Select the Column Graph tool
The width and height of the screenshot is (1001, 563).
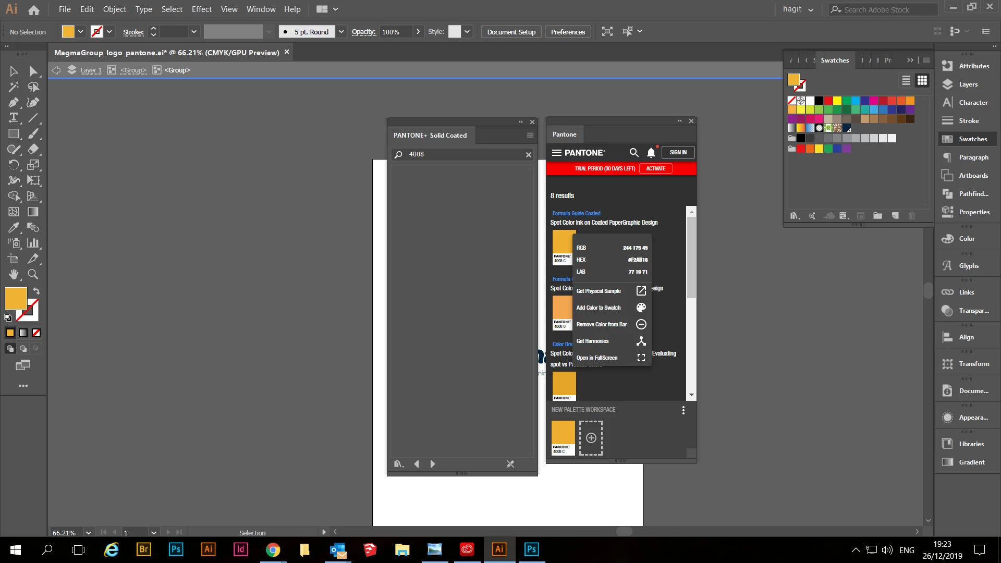point(33,243)
